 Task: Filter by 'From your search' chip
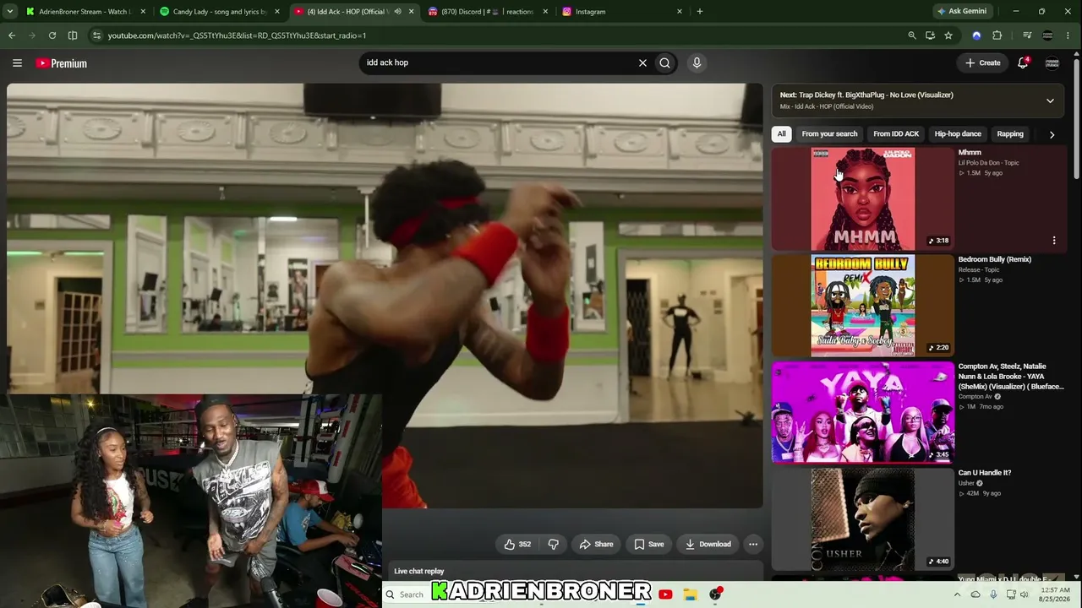829,134
